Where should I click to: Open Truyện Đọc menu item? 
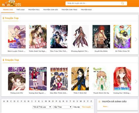click(x=86, y=10)
